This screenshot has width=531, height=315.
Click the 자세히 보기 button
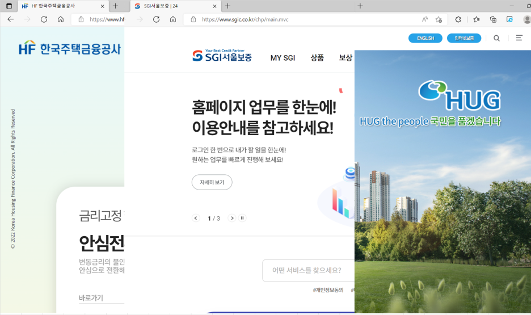point(212,182)
